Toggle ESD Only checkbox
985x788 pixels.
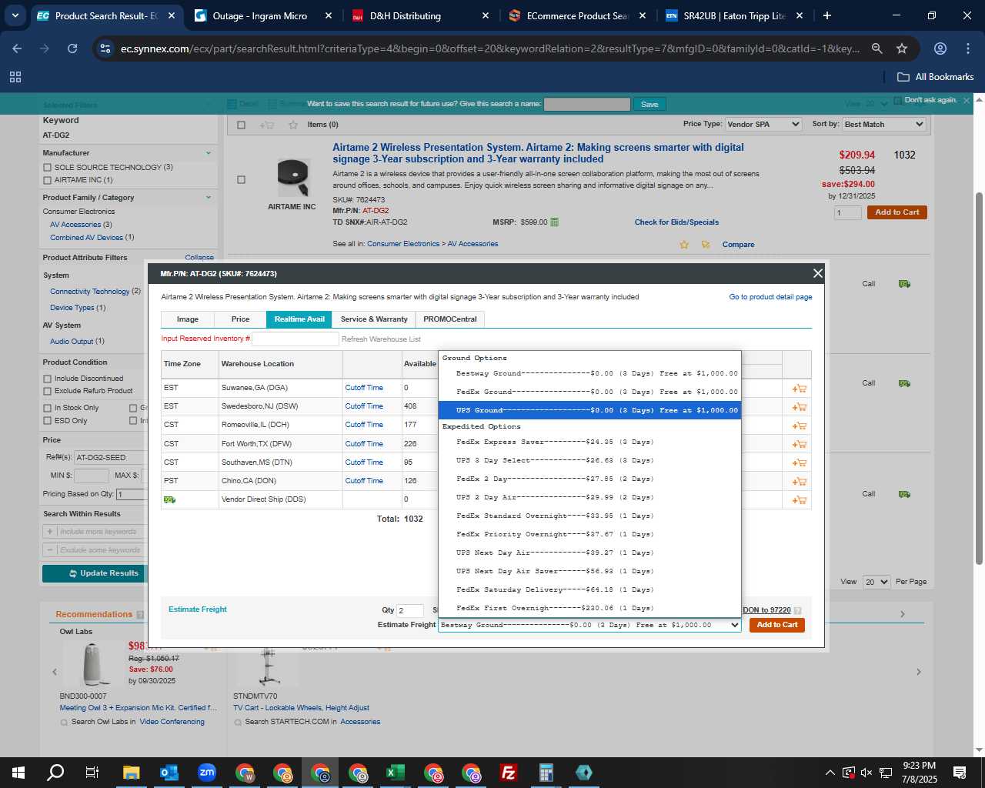pos(48,421)
